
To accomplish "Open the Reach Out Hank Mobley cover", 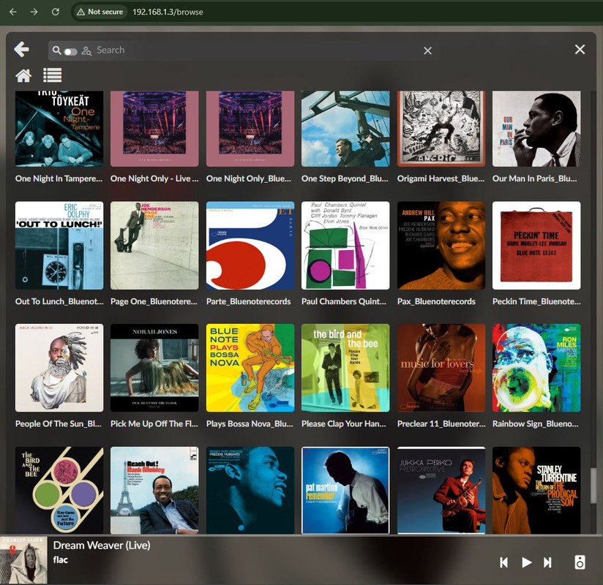I will click(x=154, y=490).
